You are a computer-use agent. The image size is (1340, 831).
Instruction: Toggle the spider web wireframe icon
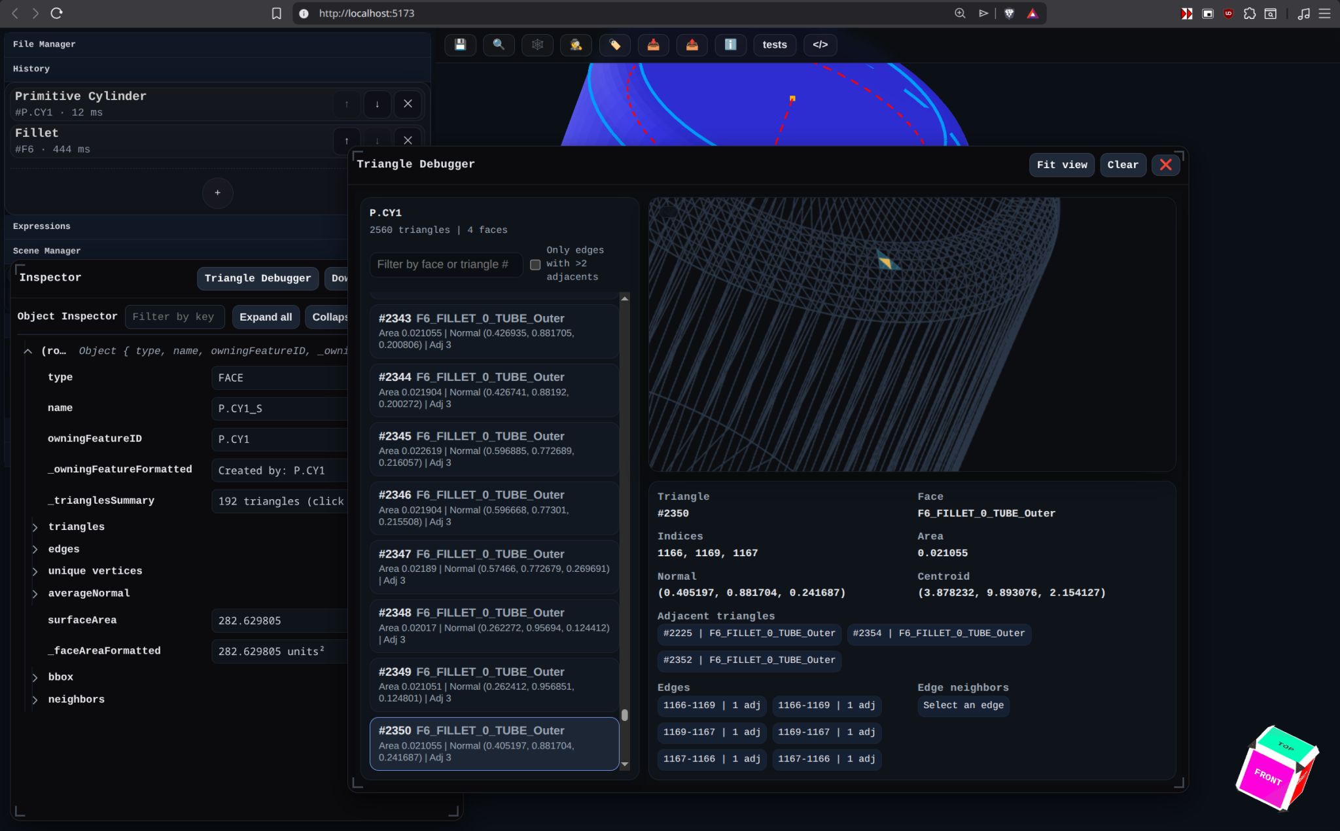point(537,44)
